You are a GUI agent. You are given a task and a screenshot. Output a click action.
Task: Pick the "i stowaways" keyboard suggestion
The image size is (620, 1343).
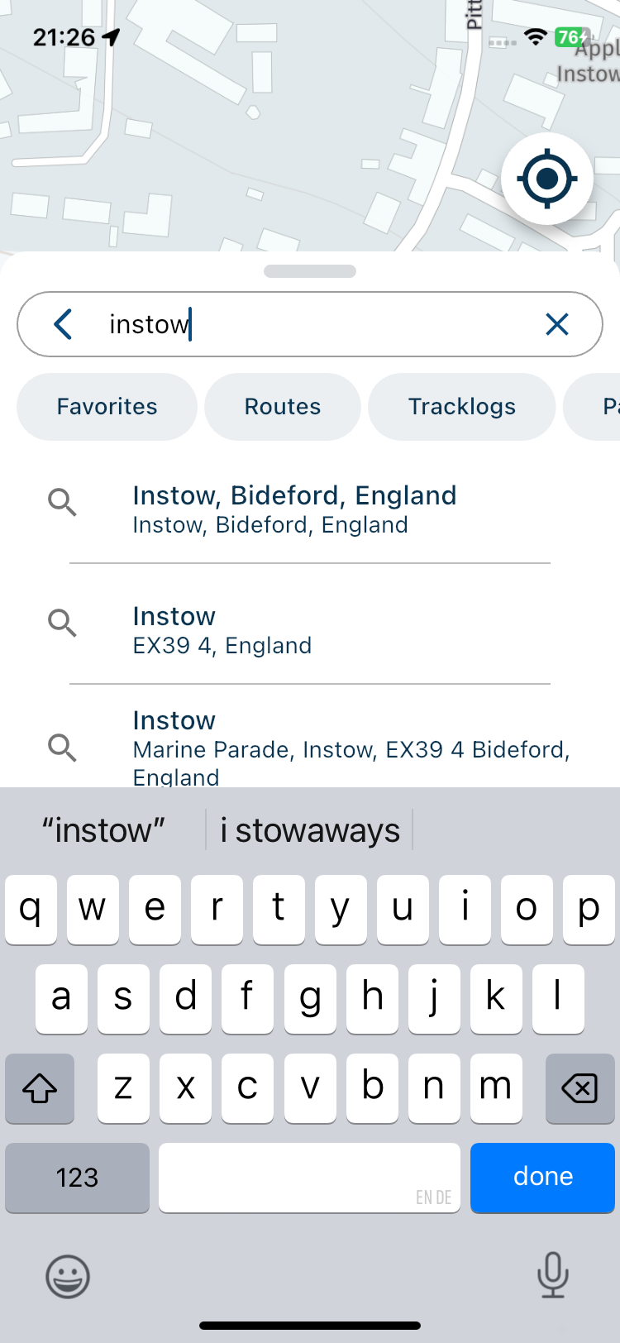(310, 830)
